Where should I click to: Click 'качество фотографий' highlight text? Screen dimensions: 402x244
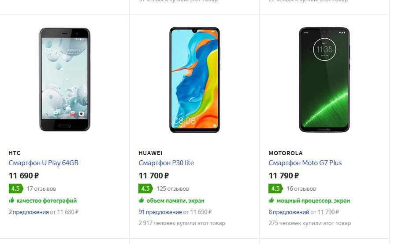click(x=47, y=201)
